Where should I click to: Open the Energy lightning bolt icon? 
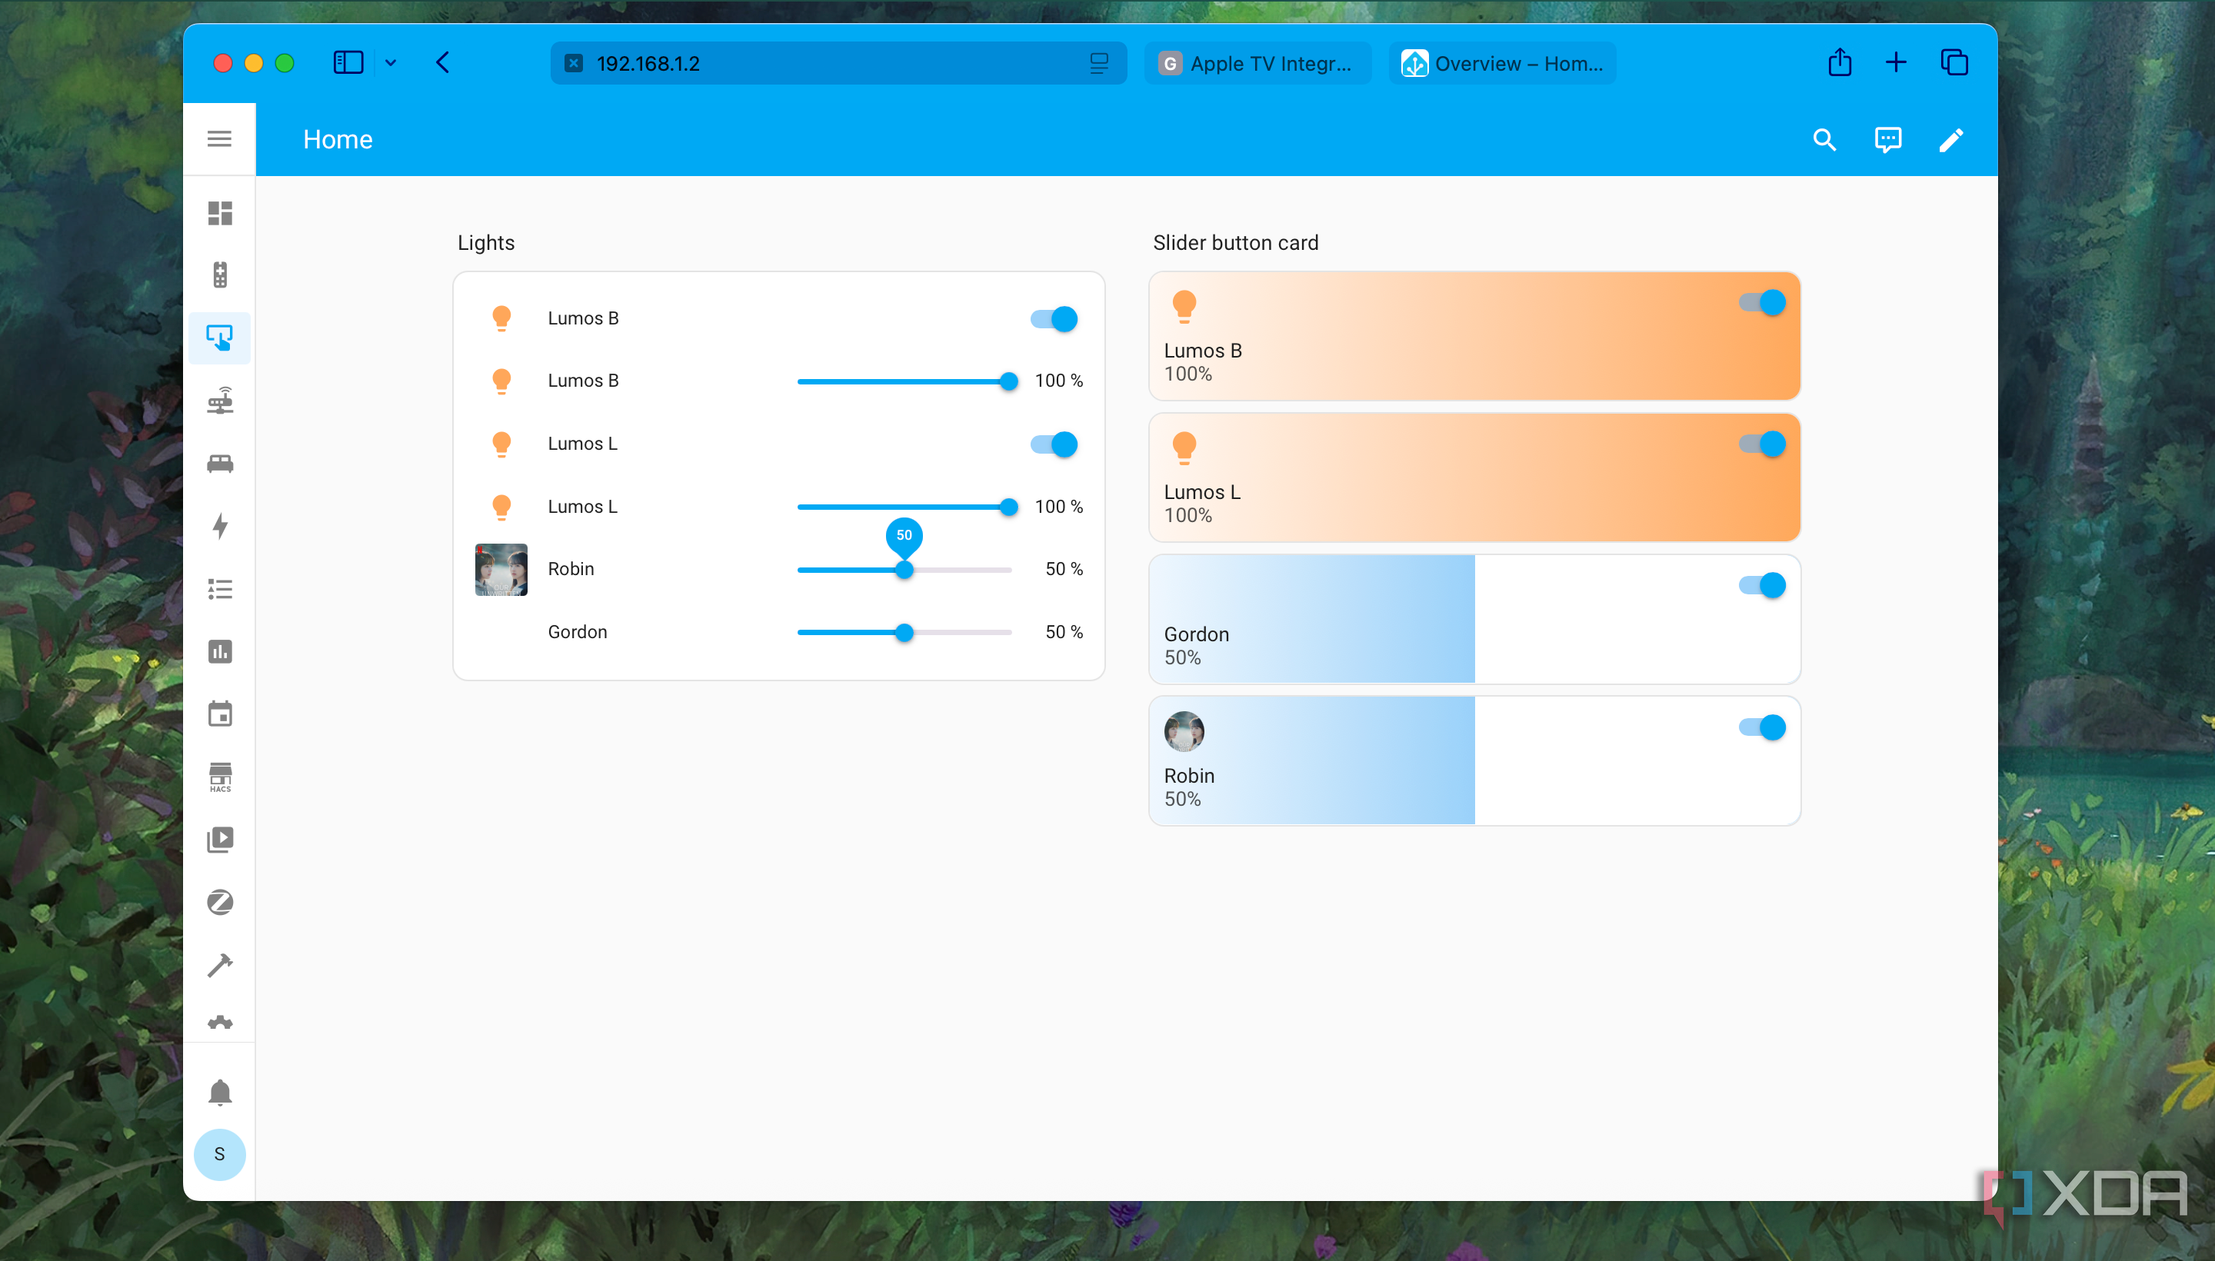[x=220, y=527]
